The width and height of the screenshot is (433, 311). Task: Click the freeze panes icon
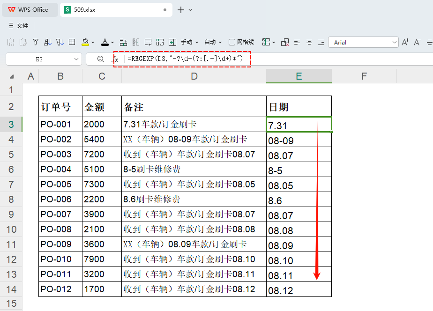(266, 42)
